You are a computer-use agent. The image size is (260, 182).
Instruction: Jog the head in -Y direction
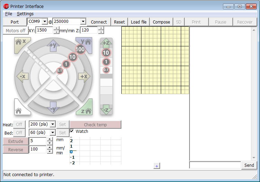tap(53, 108)
